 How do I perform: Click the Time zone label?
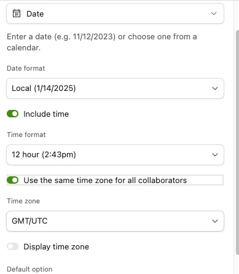[23, 201]
